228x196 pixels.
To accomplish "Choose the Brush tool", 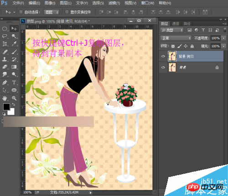I will (x=14, y=52).
